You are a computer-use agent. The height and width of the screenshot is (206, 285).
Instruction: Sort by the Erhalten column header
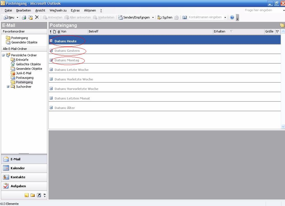point(239,31)
